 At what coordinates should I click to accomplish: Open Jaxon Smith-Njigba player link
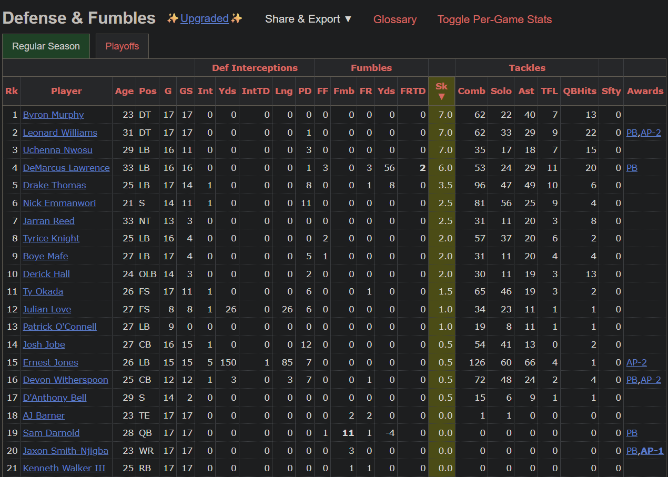(65, 451)
